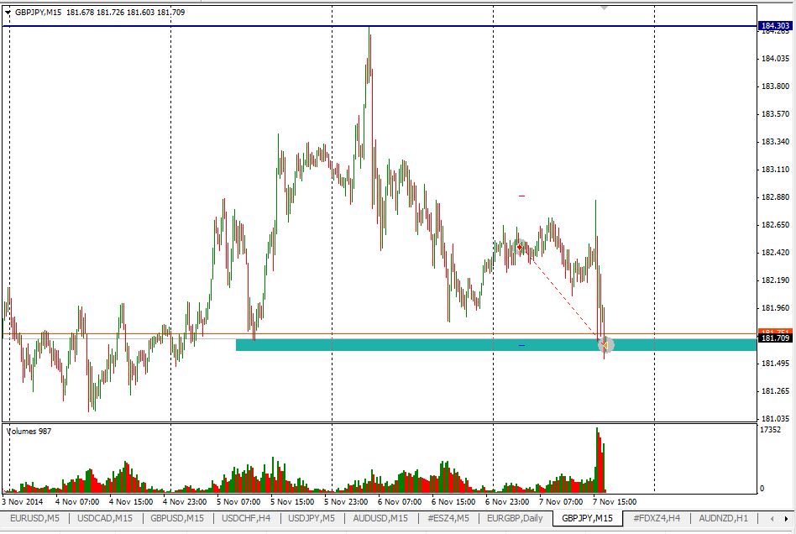Select the blue horizontal line at 184.303
Image resolution: width=796 pixels, height=534 pixels.
(252, 27)
